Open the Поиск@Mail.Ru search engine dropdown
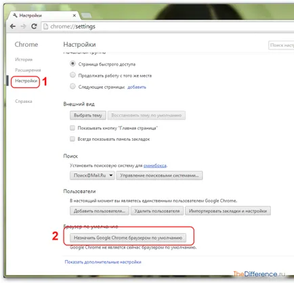Viewport: 294px width, 283px height. pyautogui.click(x=92, y=175)
